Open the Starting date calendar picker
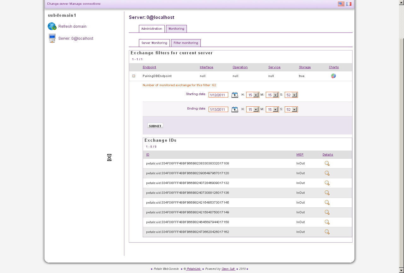The image size is (404, 273). point(235,95)
